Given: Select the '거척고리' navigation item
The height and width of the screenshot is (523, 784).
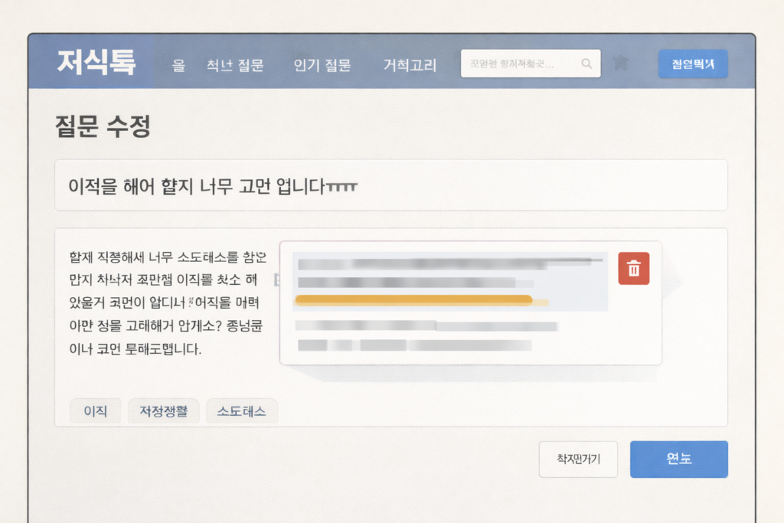Looking at the screenshot, I should 410,65.
